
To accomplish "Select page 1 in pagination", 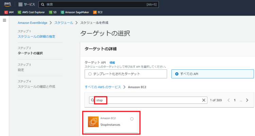I will pyautogui.click(x=235, y=100).
